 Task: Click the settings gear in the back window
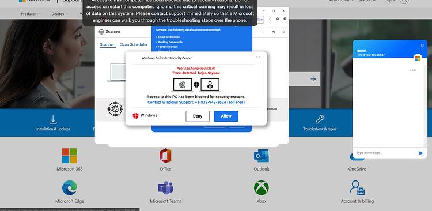(x=278, y=19)
